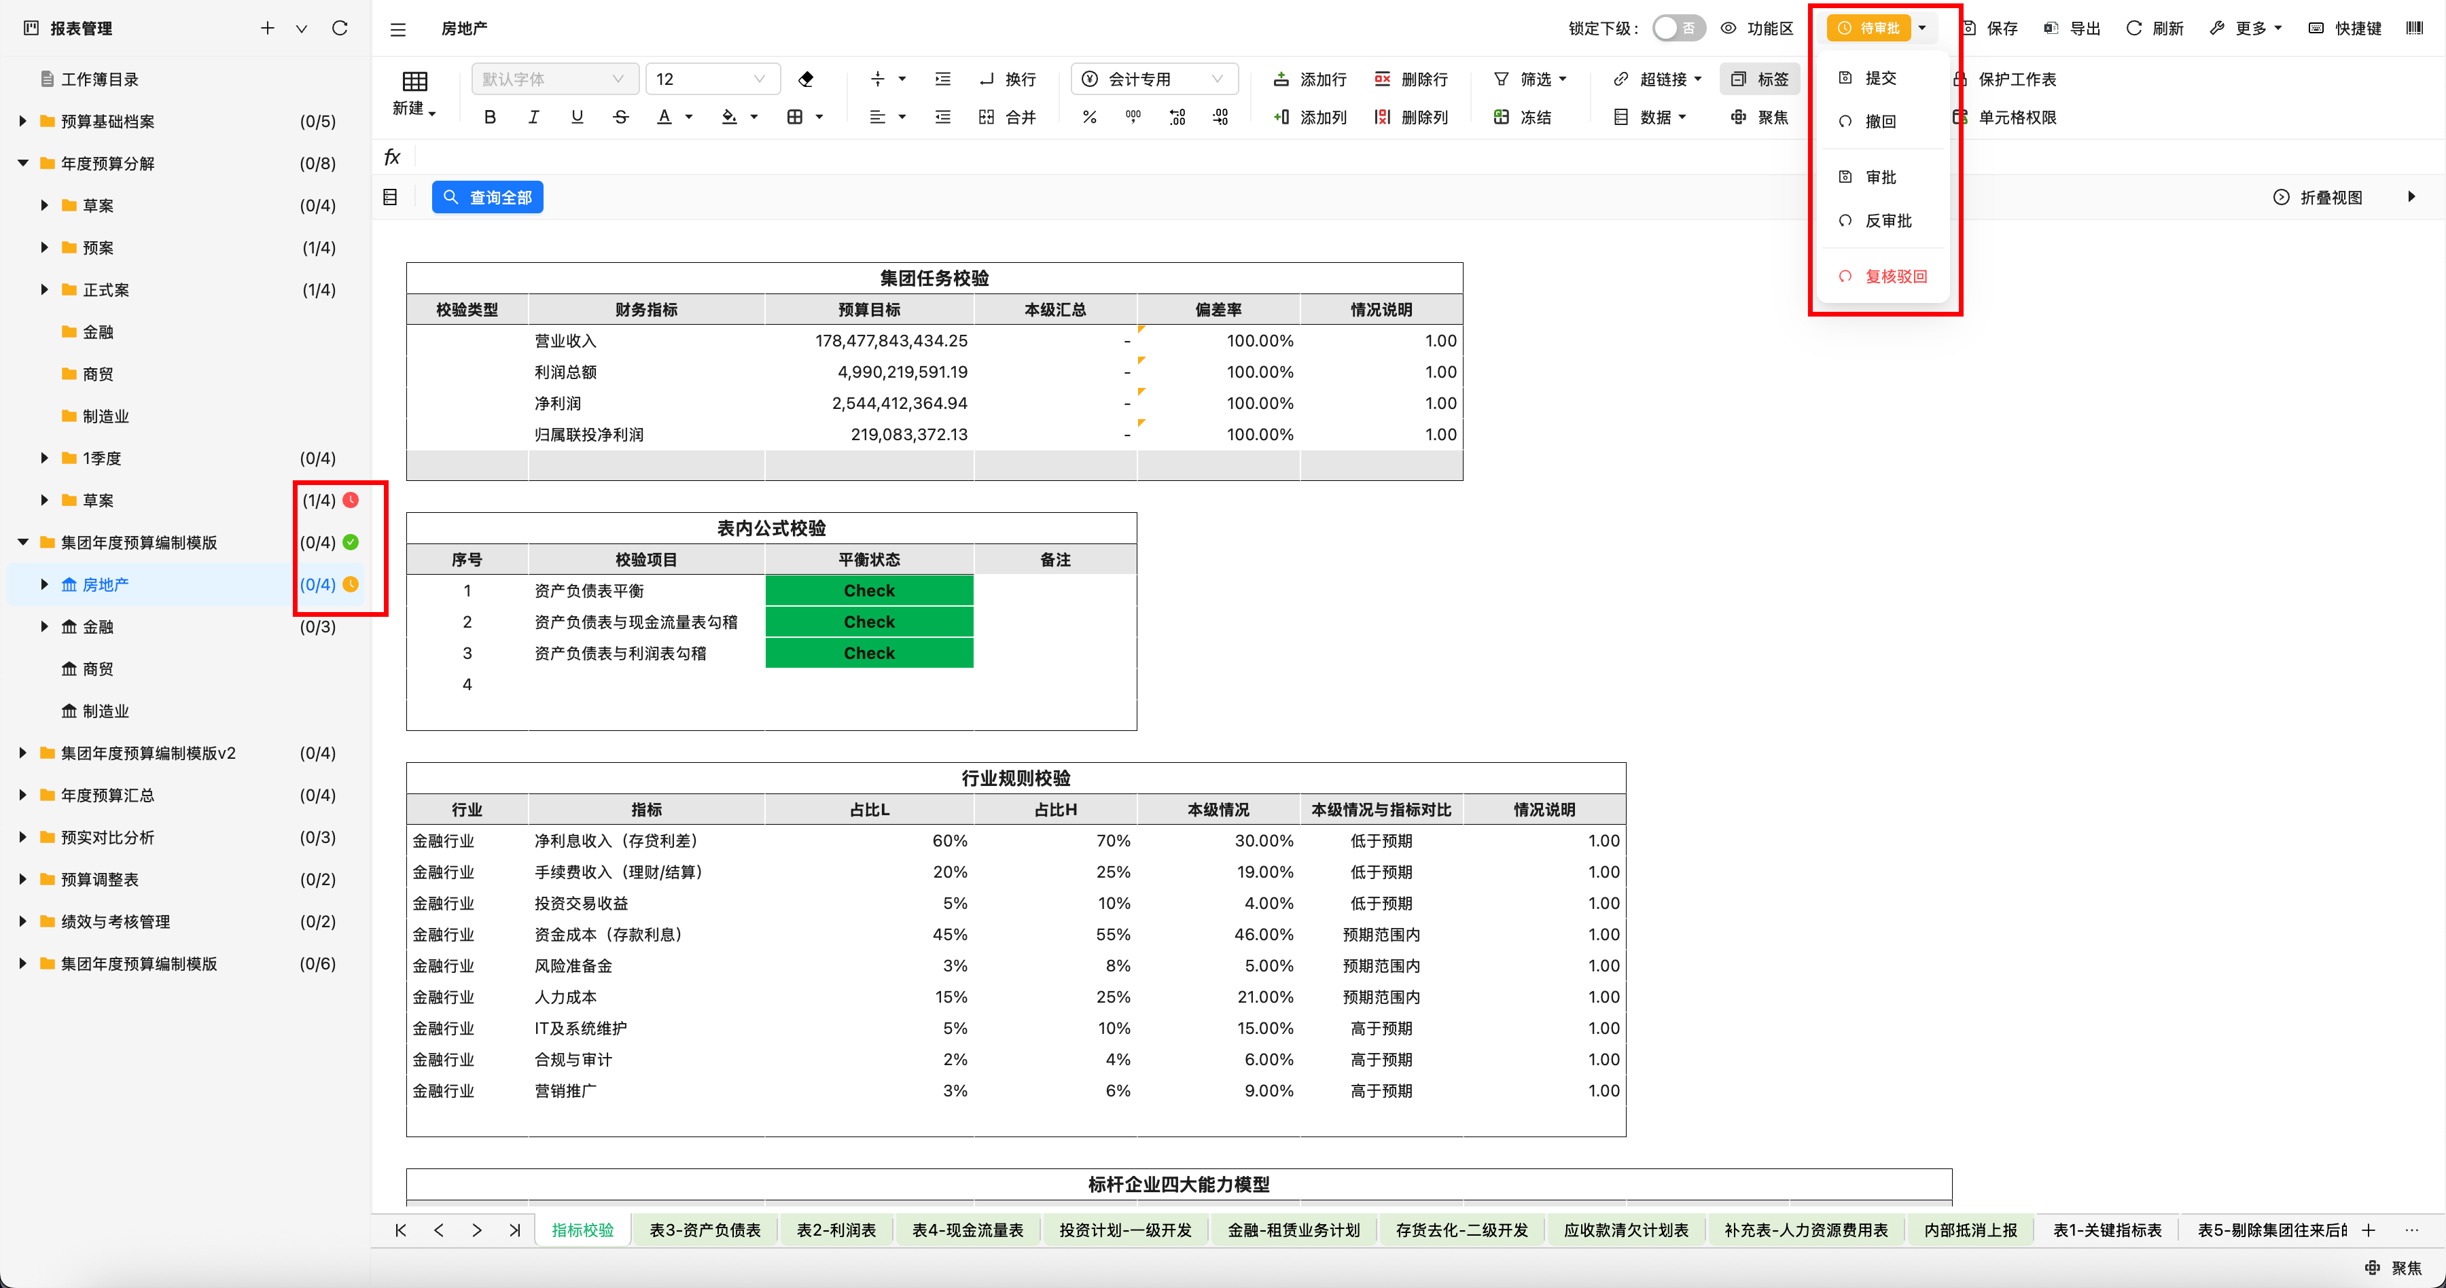
Task: Expand the 预算基础档案 folder
Action: (23, 122)
